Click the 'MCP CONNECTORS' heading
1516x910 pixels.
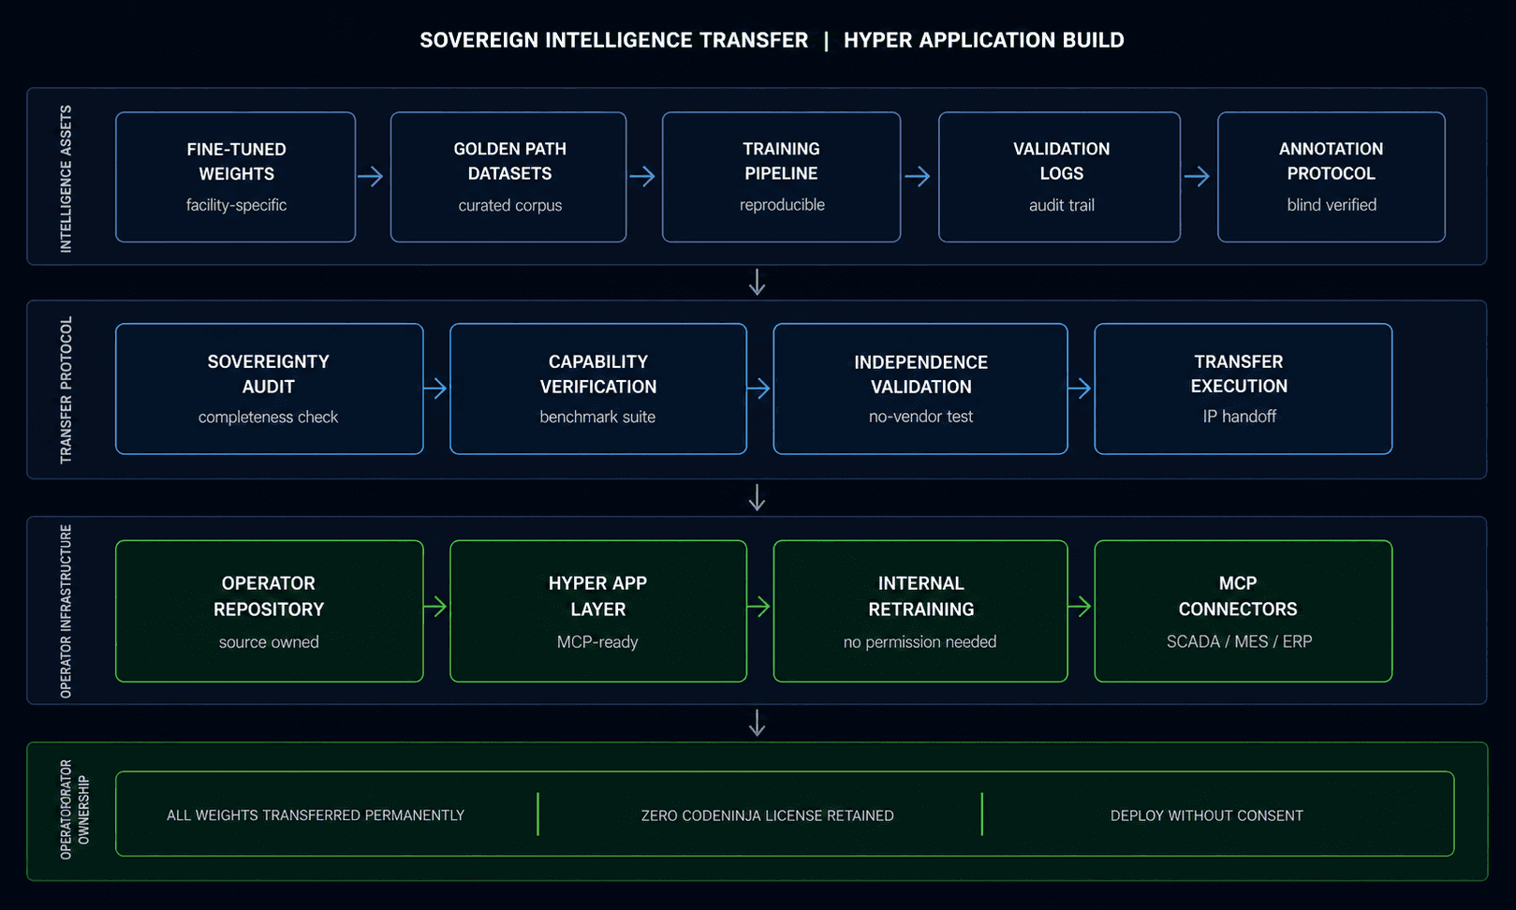[1238, 596]
